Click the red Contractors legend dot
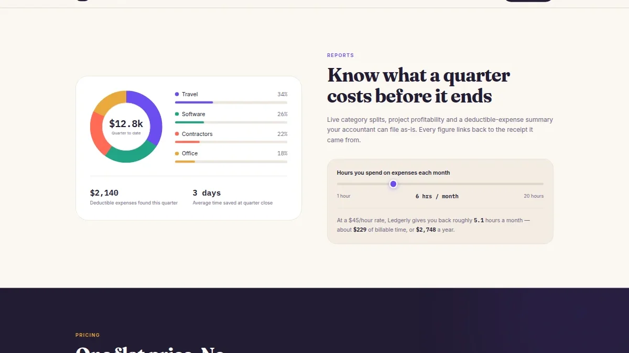This screenshot has width=629, height=353. 177,134
